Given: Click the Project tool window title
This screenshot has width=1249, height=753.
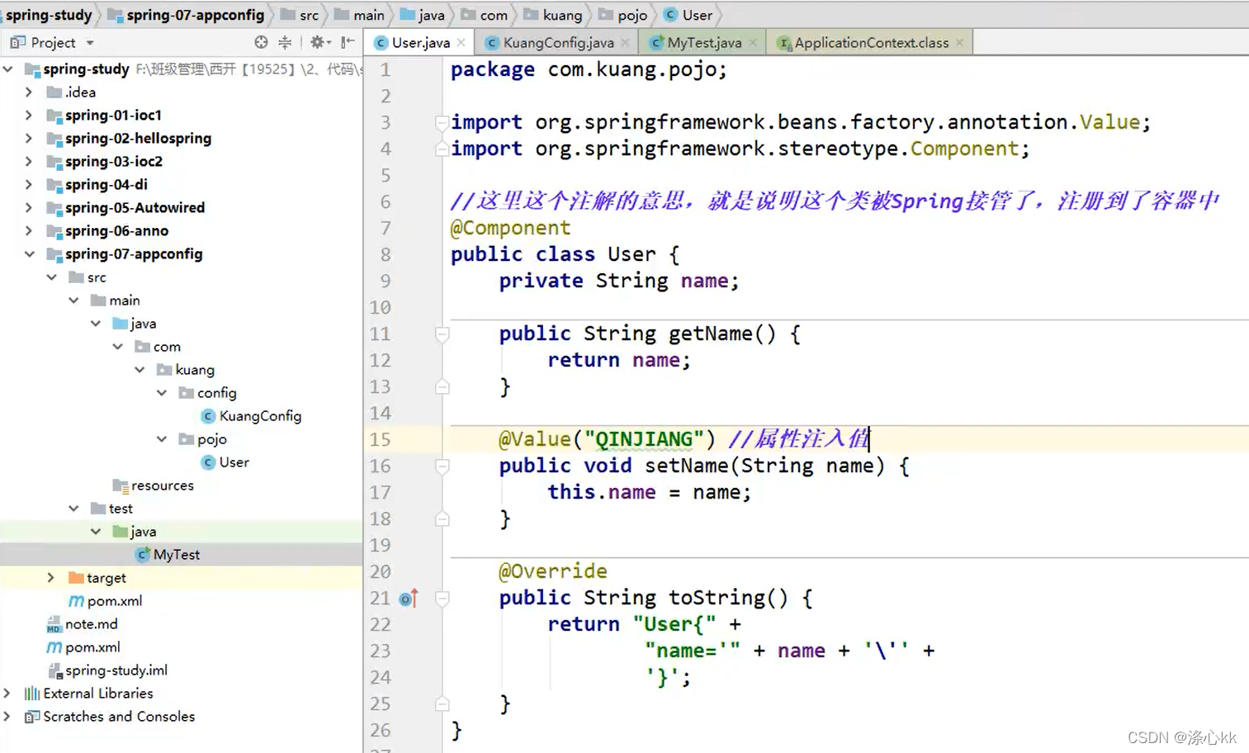Looking at the screenshot, I should tap(53, 42).
